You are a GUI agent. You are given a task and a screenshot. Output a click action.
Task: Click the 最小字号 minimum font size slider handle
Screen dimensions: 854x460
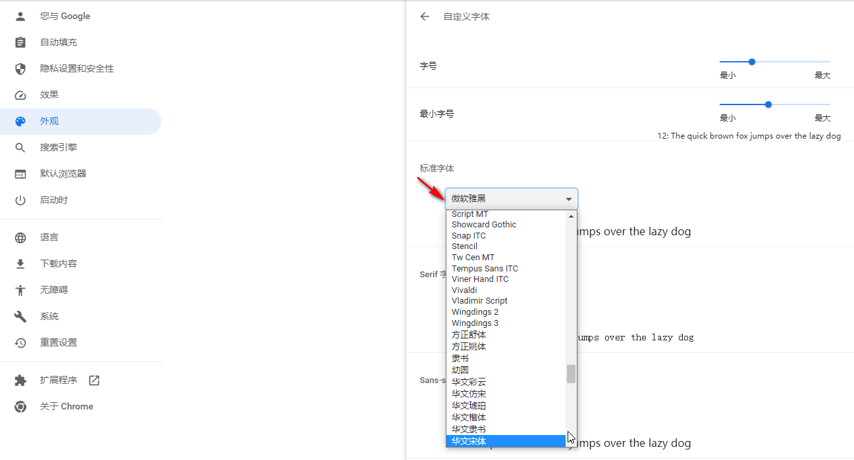(768, 104)
